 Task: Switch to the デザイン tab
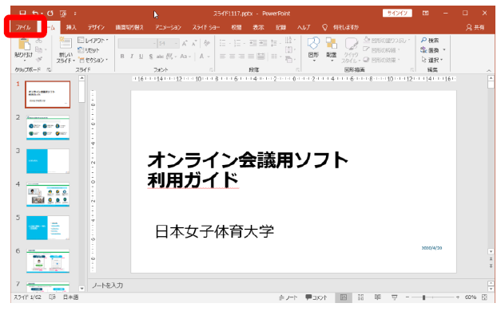(96, 27)
